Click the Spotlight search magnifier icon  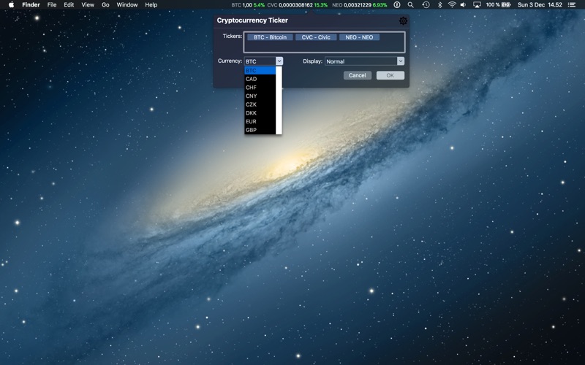tap(411, 4)
